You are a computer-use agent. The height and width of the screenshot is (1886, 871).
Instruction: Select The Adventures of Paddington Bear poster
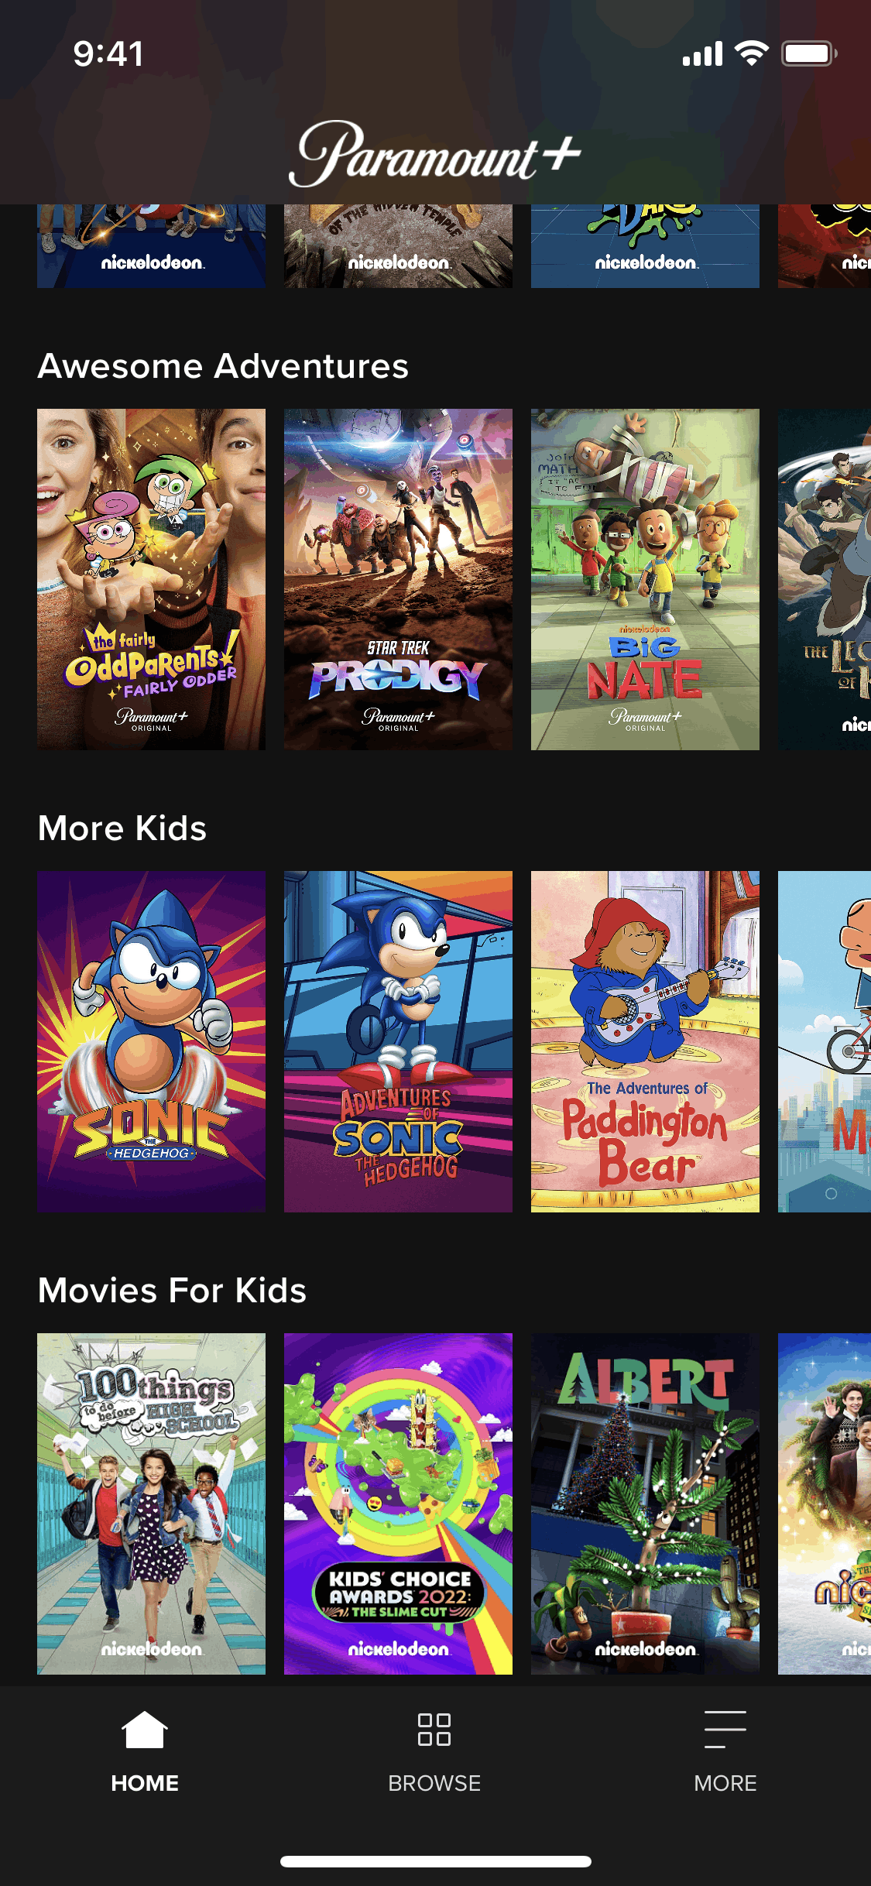645,1041
